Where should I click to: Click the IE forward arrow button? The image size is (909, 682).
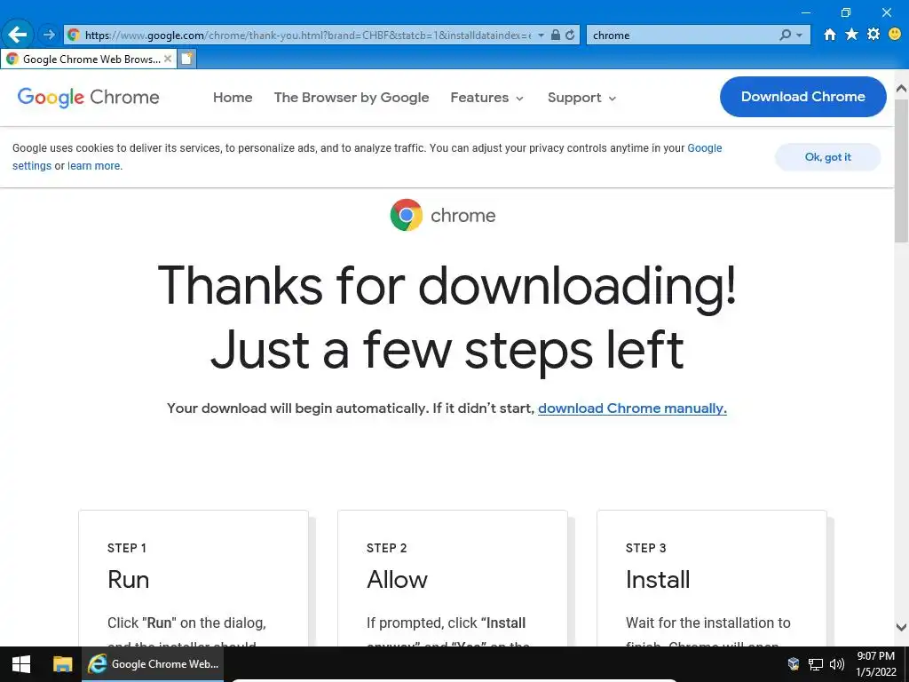(49, 35)
